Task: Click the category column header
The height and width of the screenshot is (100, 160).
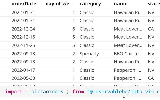Action: [90, 4]
